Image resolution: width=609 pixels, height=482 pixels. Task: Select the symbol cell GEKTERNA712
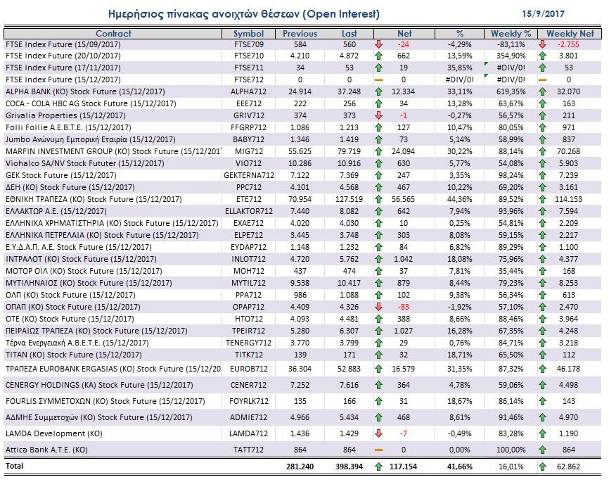pos(248,175)
